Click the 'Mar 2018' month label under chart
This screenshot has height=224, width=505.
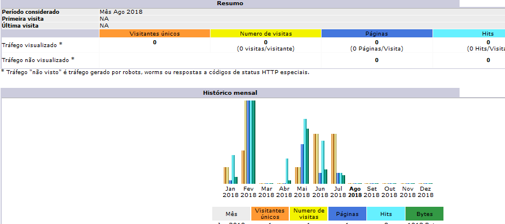(x=266, y=192)
